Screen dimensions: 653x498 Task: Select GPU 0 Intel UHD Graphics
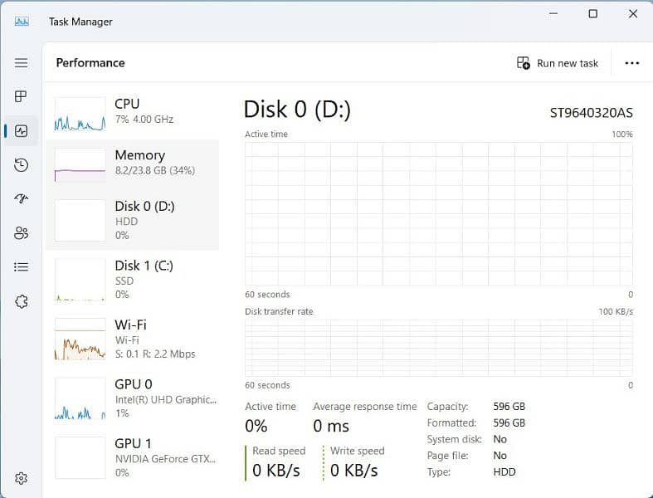pyautogui.click(x=133, y=398)
